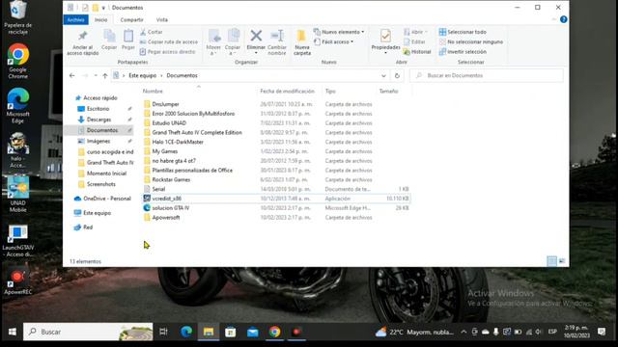Screen dimensions: 618x347
Task: Sort by Fecha de modificación column
Action: coord(288,91)
